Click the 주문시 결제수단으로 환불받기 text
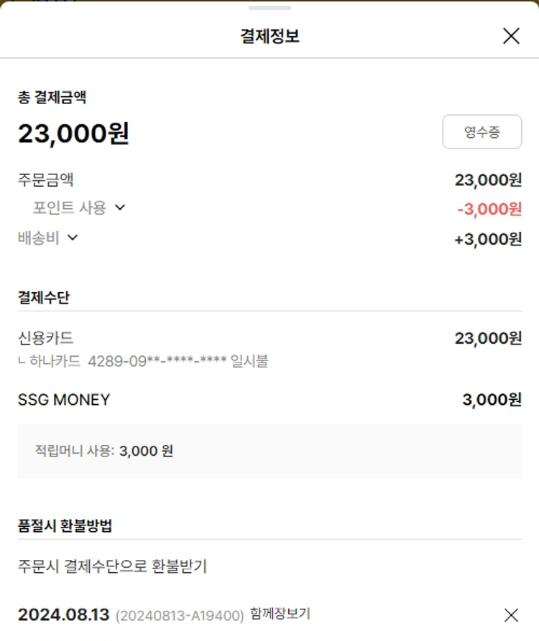 (x=112, y=566)
